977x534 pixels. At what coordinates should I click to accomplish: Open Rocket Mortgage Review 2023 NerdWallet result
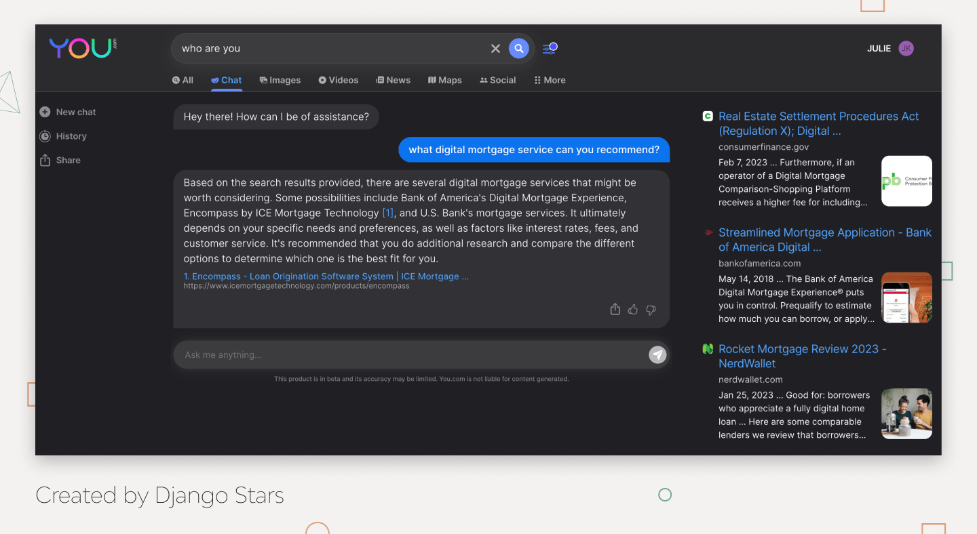803,356
